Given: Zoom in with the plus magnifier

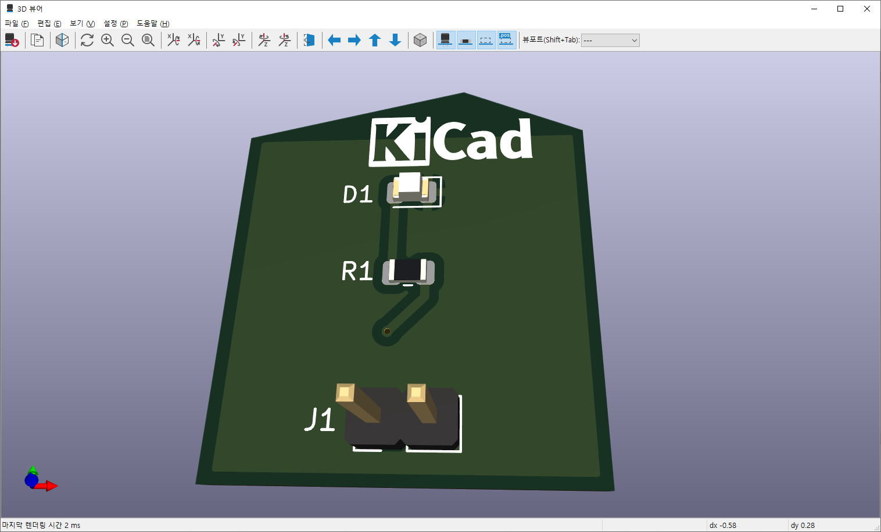Looking at the screenshot, I should tap(108, 40).
